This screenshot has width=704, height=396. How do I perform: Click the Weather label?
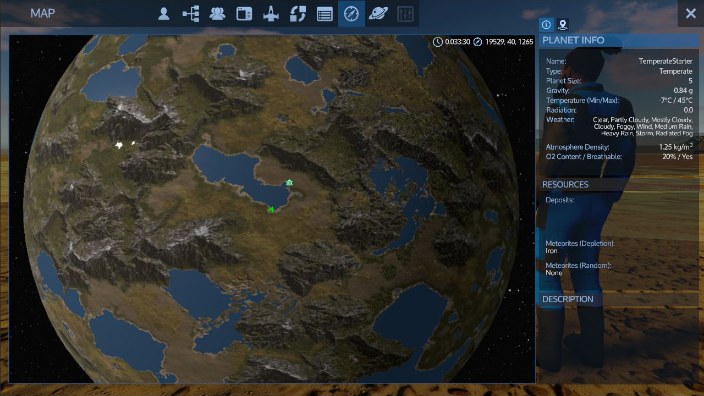click(x=560, y=120)
